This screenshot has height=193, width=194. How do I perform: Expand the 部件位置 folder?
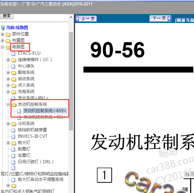pos(2,34)
